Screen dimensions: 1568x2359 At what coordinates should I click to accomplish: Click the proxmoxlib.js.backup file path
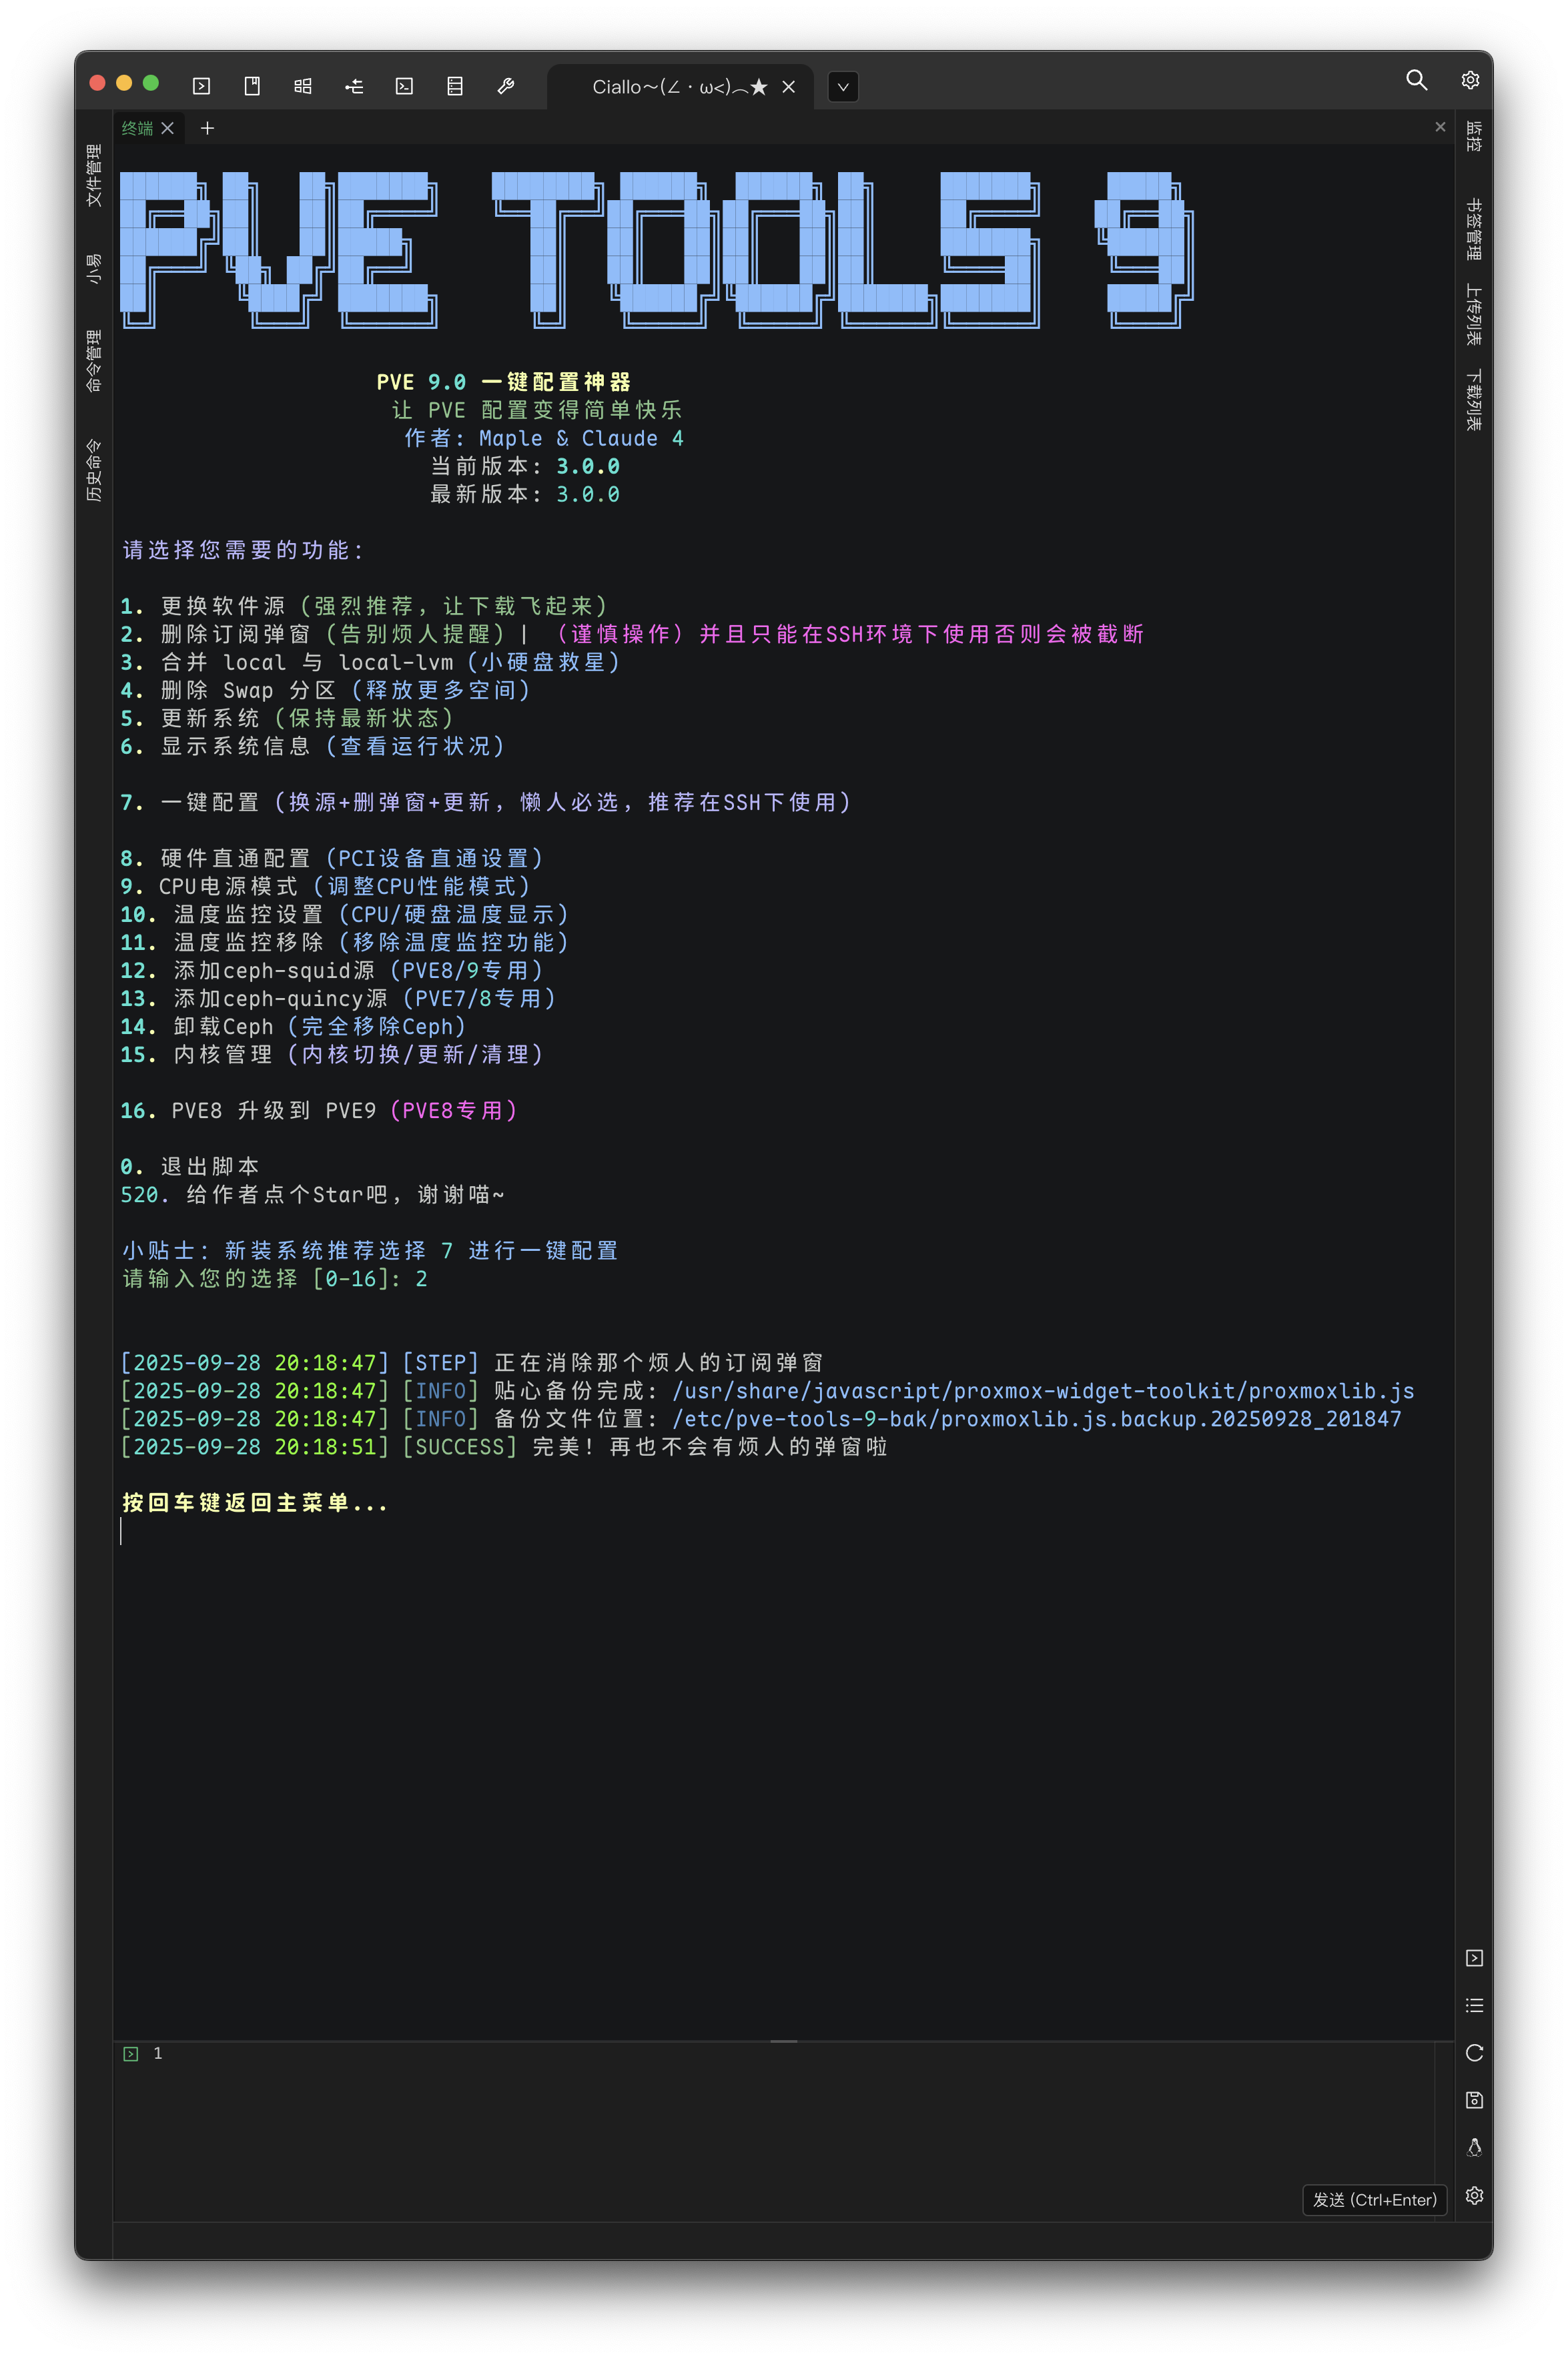[1037, 1420]
